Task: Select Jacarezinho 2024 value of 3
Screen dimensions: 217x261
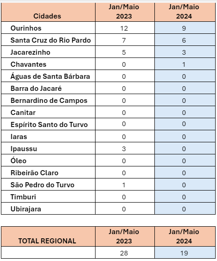Action: pyautogui.click(x=185, y=52)
